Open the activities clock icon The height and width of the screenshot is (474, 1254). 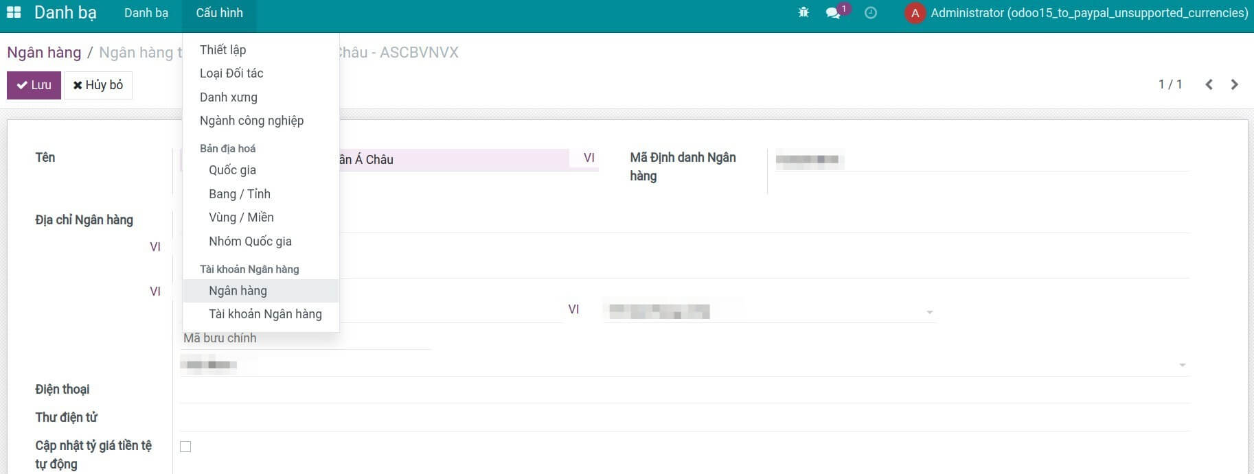pyautogui.click(x=871, y=13)
